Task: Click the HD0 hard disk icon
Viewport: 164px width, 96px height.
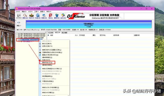Action: (19, 34)
